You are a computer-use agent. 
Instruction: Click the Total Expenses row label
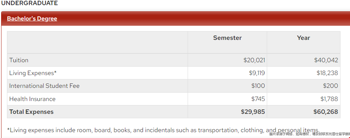pyautogui.click(x=32, y=112)
